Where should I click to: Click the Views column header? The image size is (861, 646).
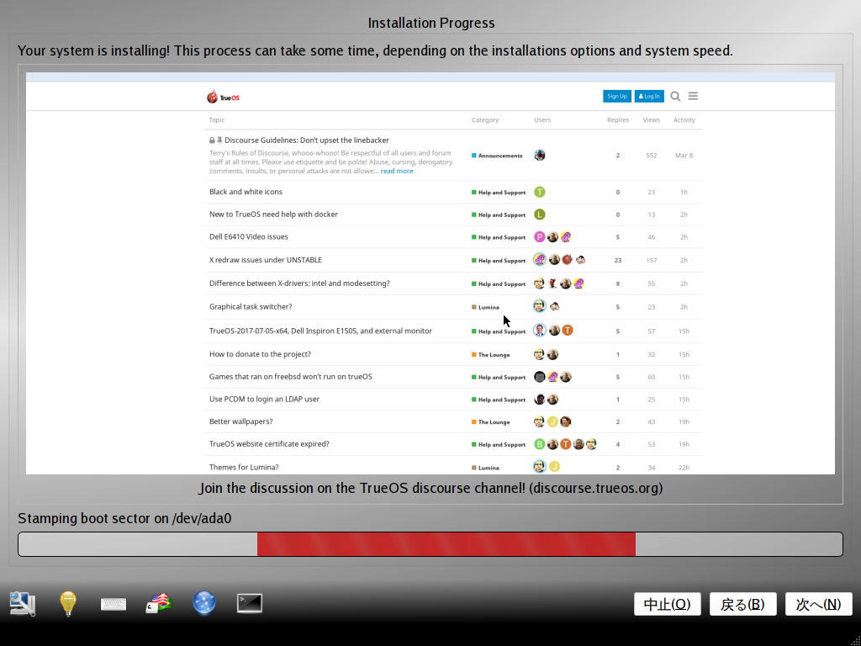(652, 119)
